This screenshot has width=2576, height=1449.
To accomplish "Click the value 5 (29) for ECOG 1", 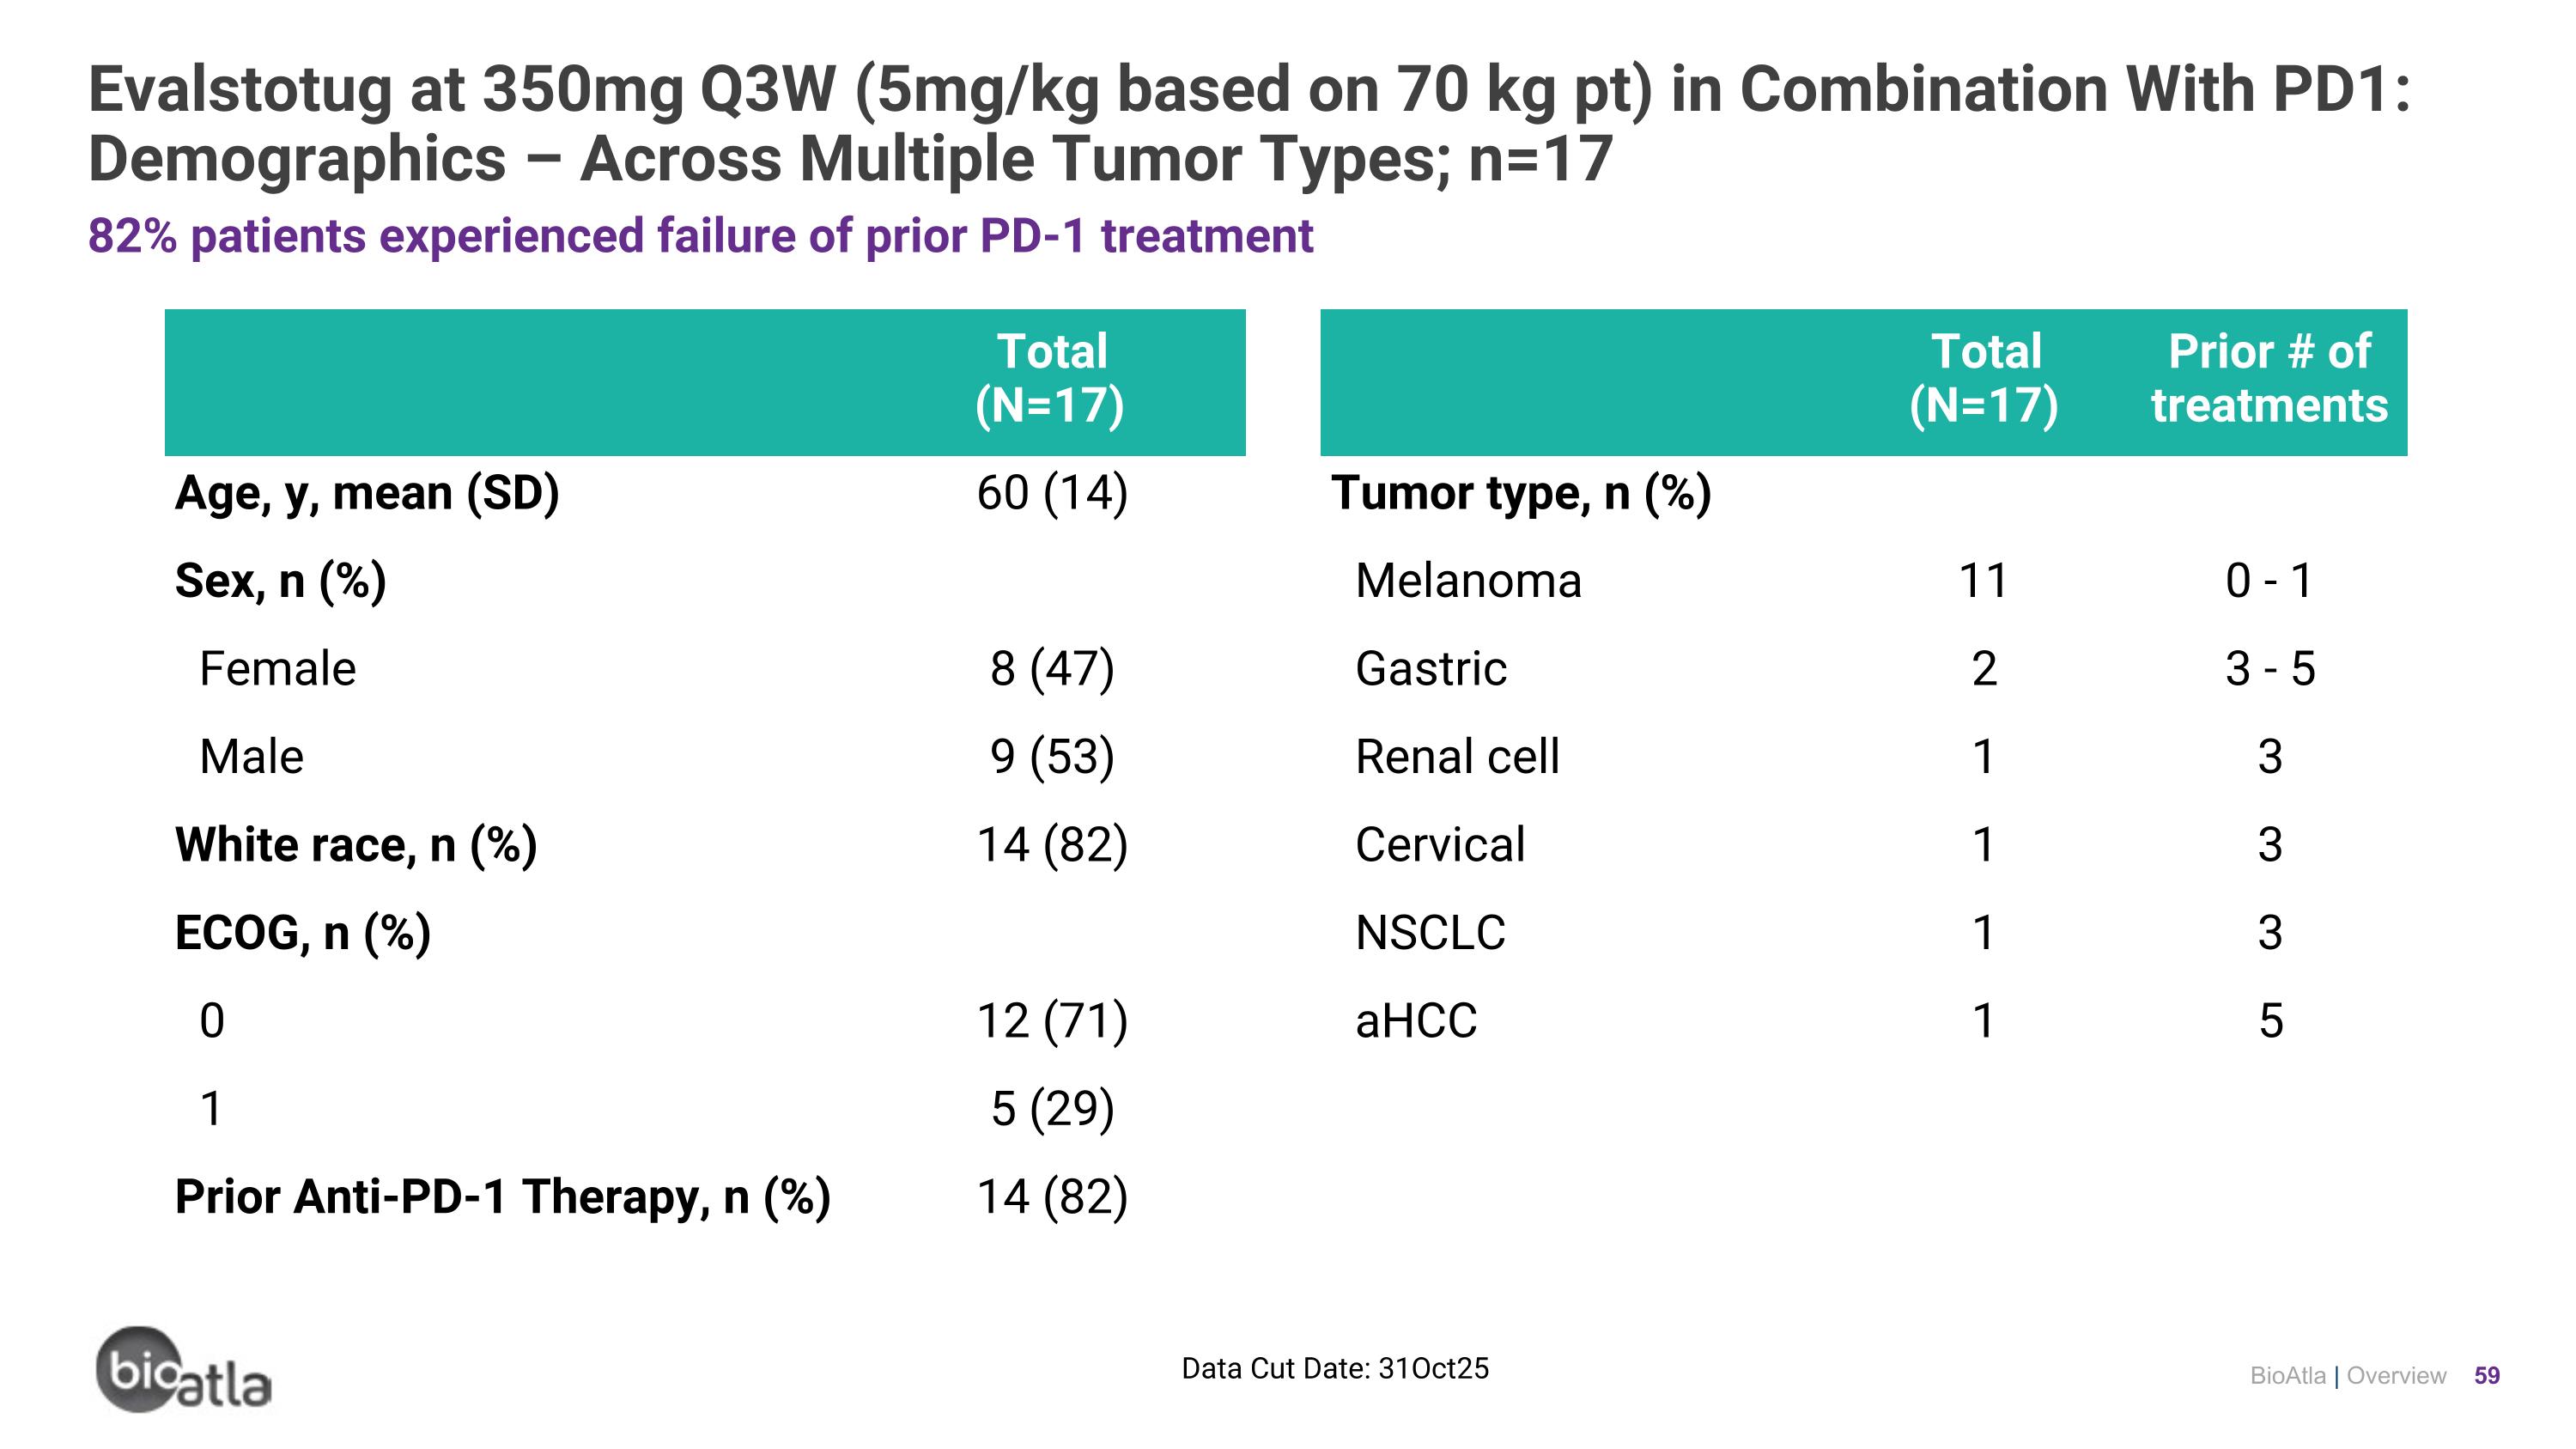I will [x=1052, y=1109].
